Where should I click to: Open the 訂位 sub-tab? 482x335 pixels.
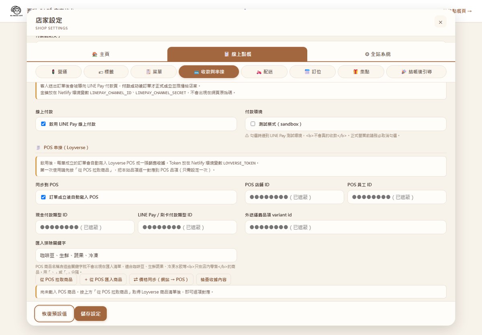tap(312, 72)
